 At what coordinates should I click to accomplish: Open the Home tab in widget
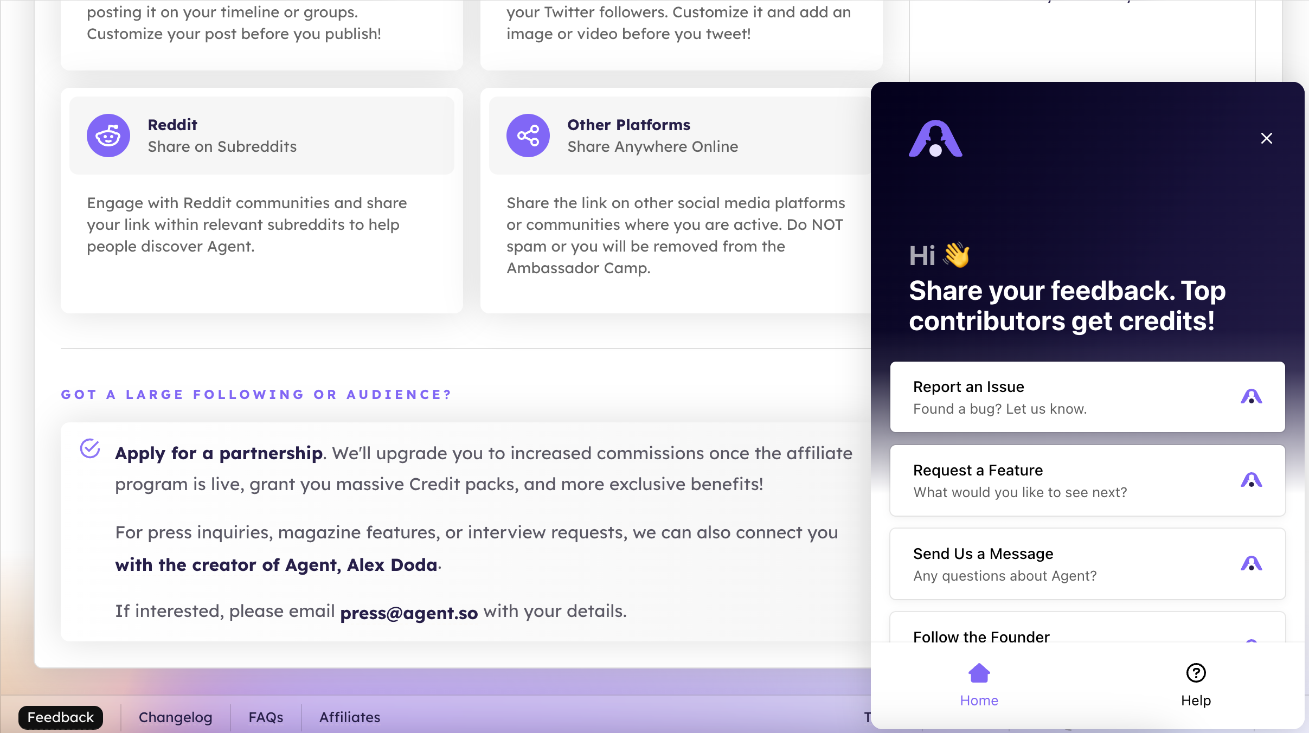pos(979,685)
